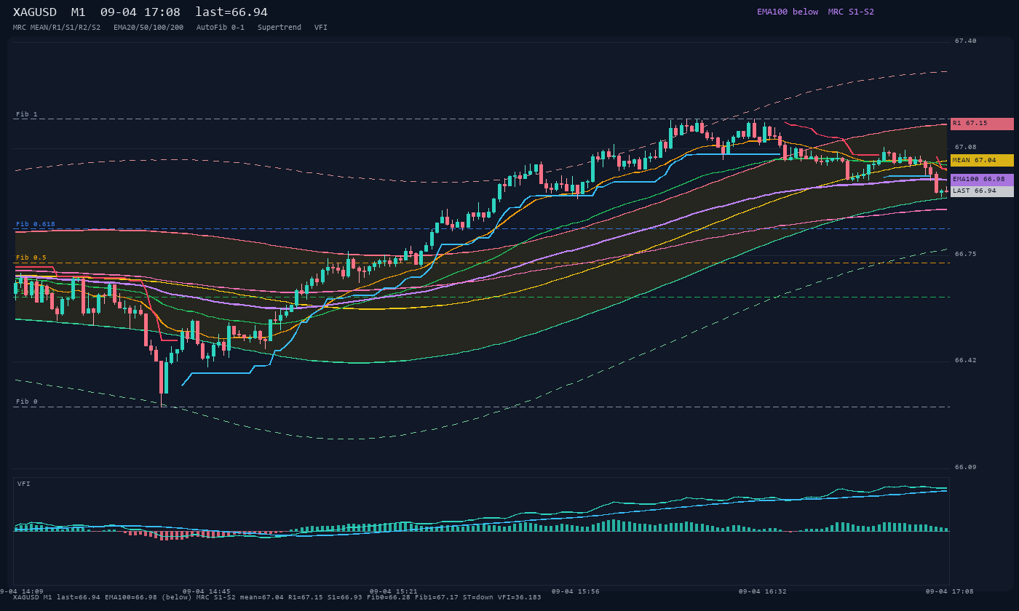Select the 09-04 15:21 time axis label

[x=394, y=591]
